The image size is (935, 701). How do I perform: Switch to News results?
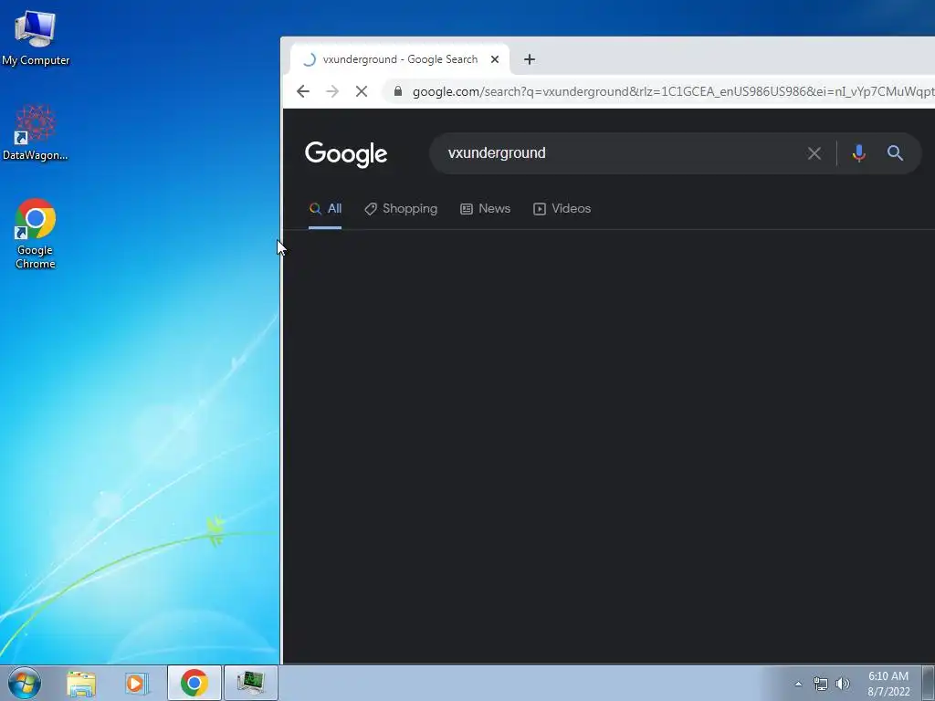486,209
